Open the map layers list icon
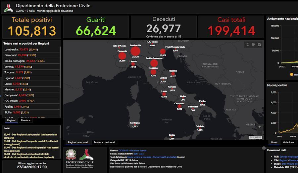298x173 pixels. pos(253,45)
